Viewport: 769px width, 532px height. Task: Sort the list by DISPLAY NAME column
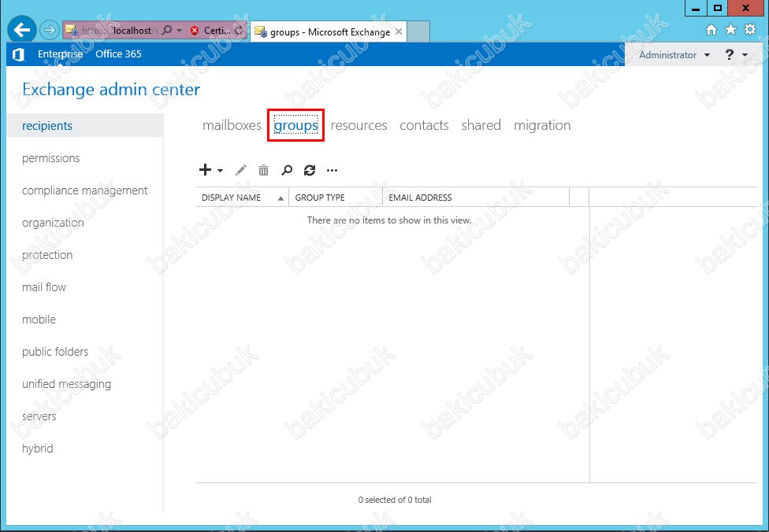[242, 198]
